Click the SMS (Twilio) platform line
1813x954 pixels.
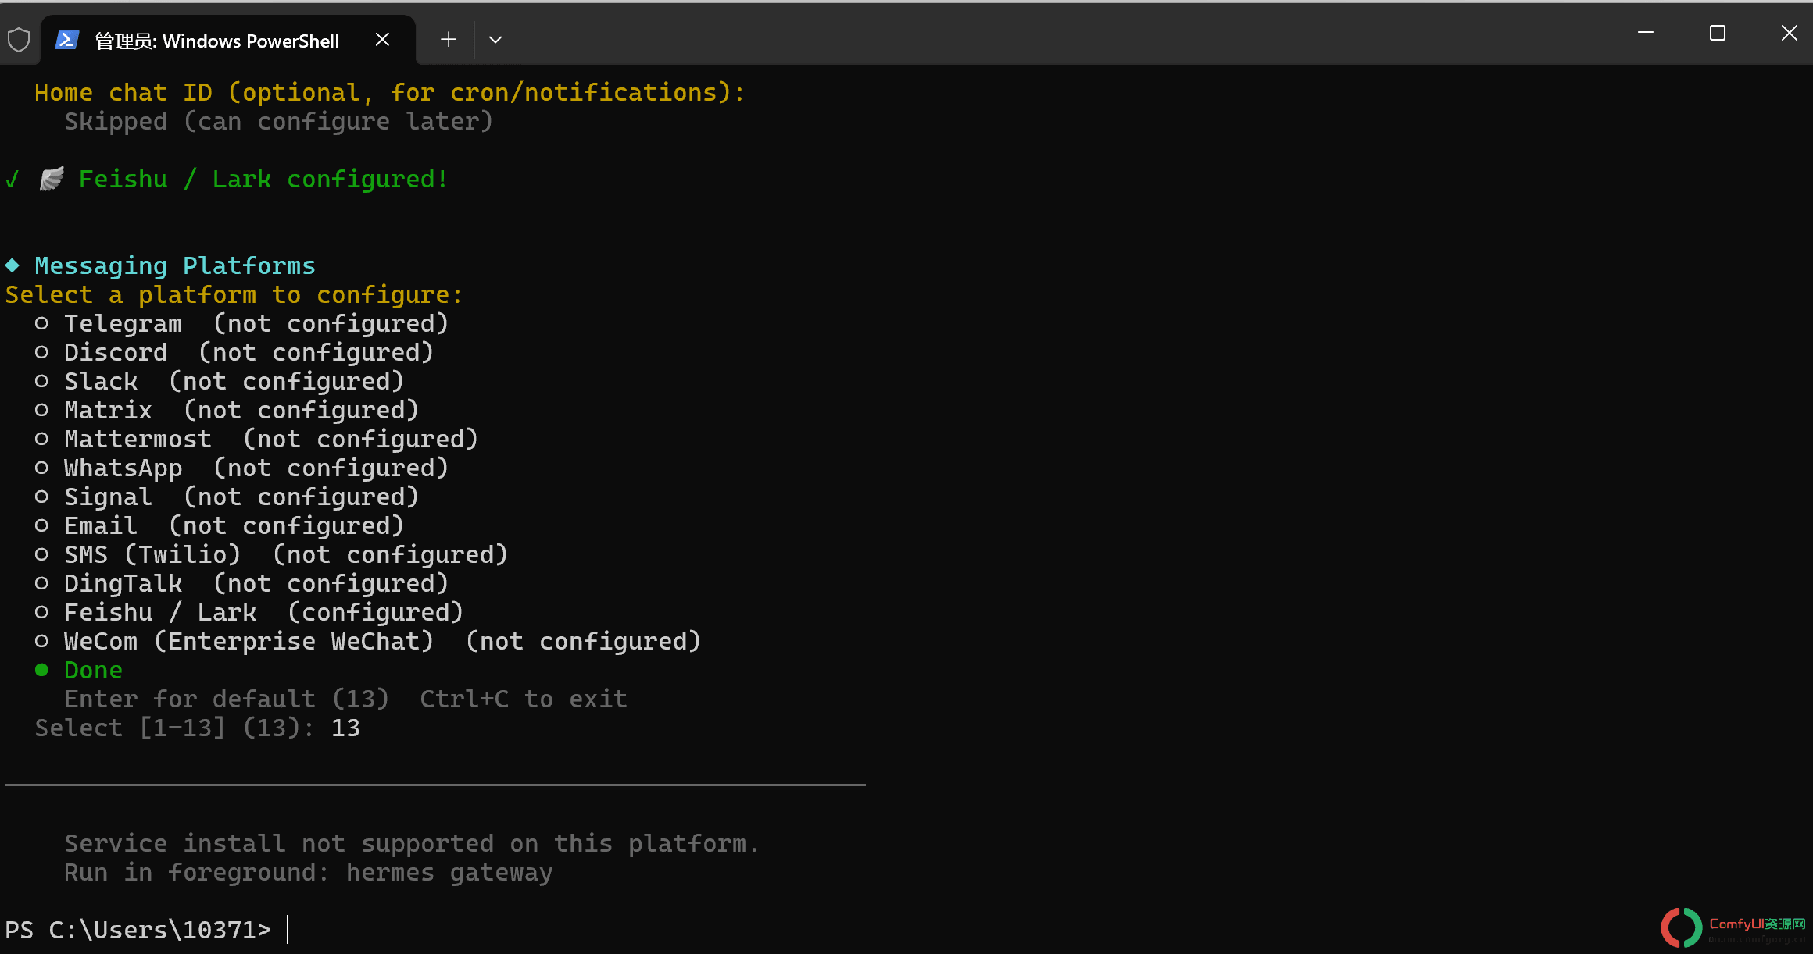point(271,554)
